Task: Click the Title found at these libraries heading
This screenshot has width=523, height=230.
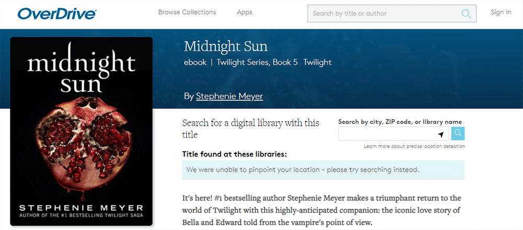Action: [x=234, y=154]
